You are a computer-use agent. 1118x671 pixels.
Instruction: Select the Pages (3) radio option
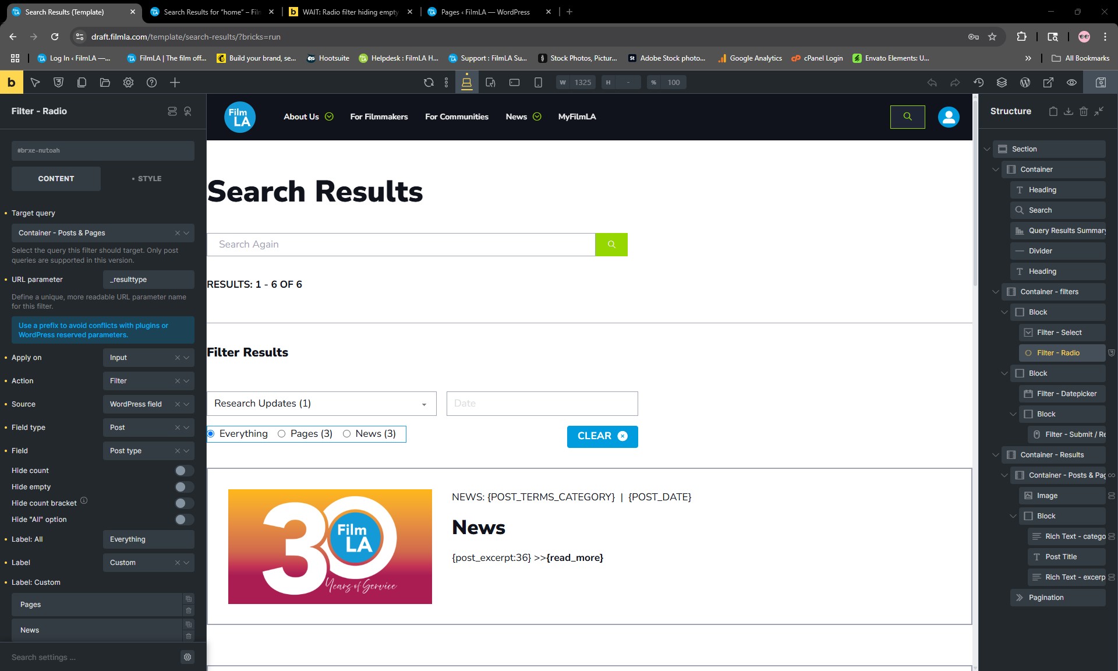[x=282, y=434]
